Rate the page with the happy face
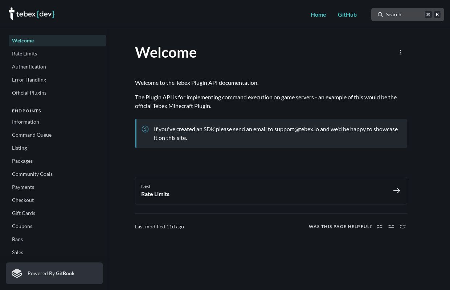Image resolution: width=450 pixels, height=290 pixels. tap(403, 227)
